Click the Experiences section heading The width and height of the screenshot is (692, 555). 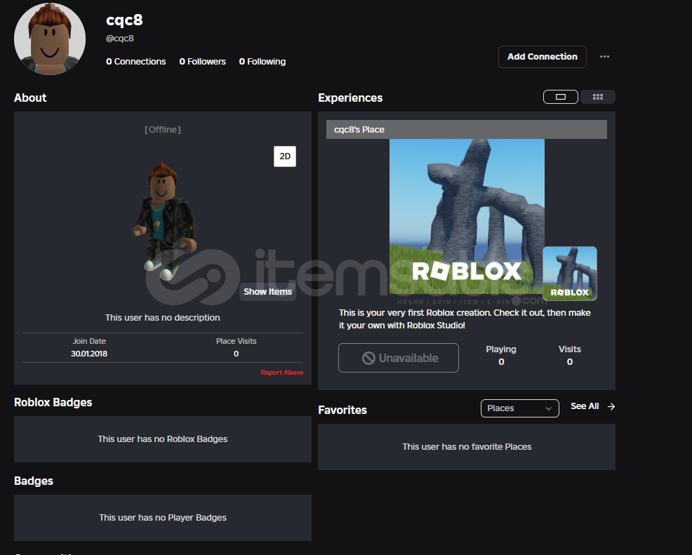(x=350, y=98)
